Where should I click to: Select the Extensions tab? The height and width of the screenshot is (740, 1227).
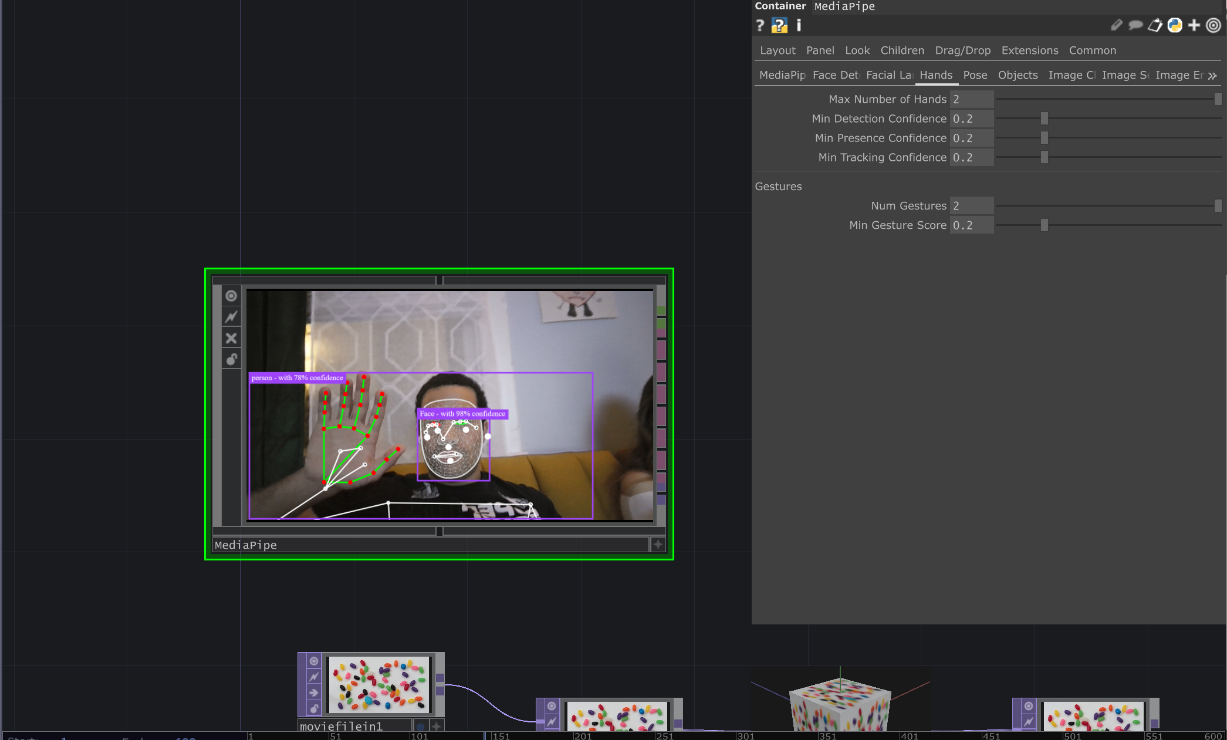[1029, 50]
